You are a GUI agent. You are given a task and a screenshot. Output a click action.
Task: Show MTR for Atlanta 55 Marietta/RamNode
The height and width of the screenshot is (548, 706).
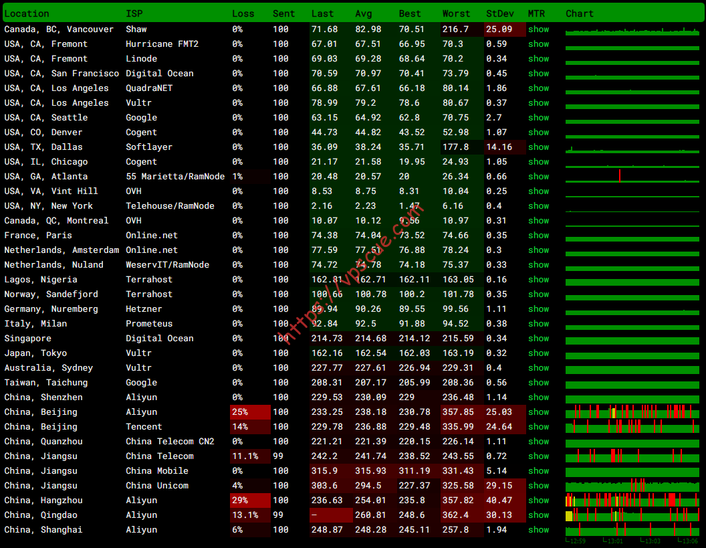538,177
